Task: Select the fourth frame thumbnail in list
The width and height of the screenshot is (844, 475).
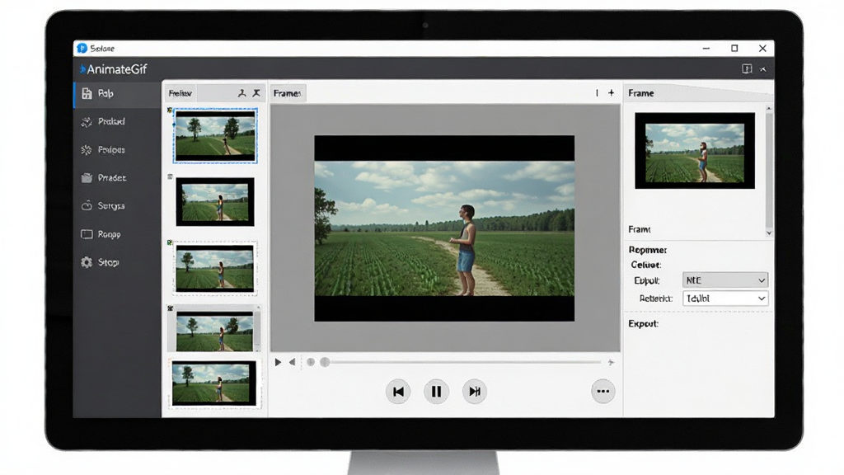Action: click(214, 330)
